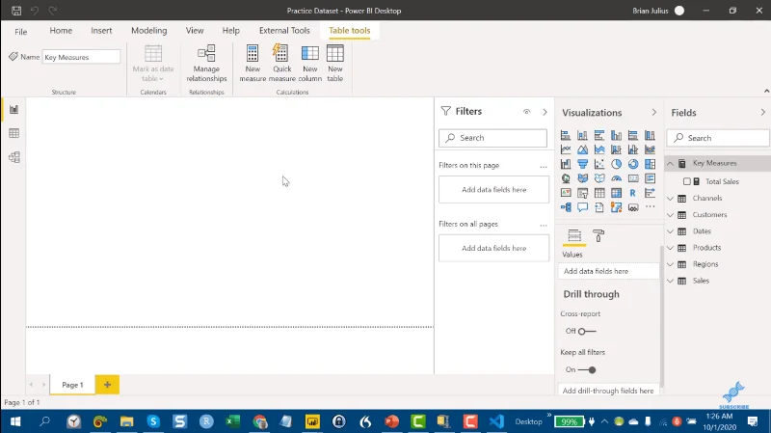
Task: Click the Filters pane Search box
Action: (x=492, y=138)
